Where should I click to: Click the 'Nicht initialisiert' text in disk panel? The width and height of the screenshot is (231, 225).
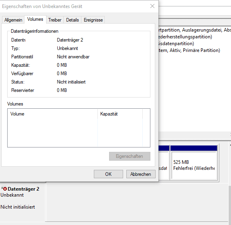click(x=18, y=207)
